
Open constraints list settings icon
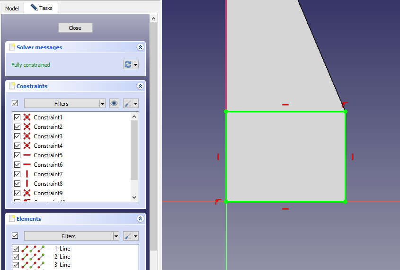(128, 103)
